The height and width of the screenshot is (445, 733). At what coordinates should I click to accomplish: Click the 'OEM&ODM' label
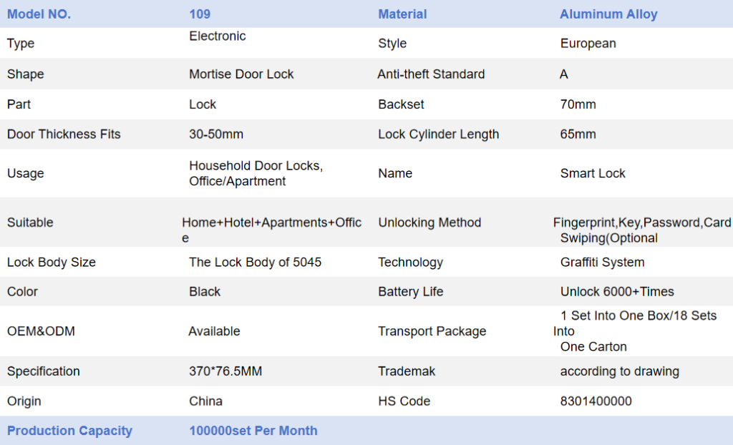pos(41,331)
